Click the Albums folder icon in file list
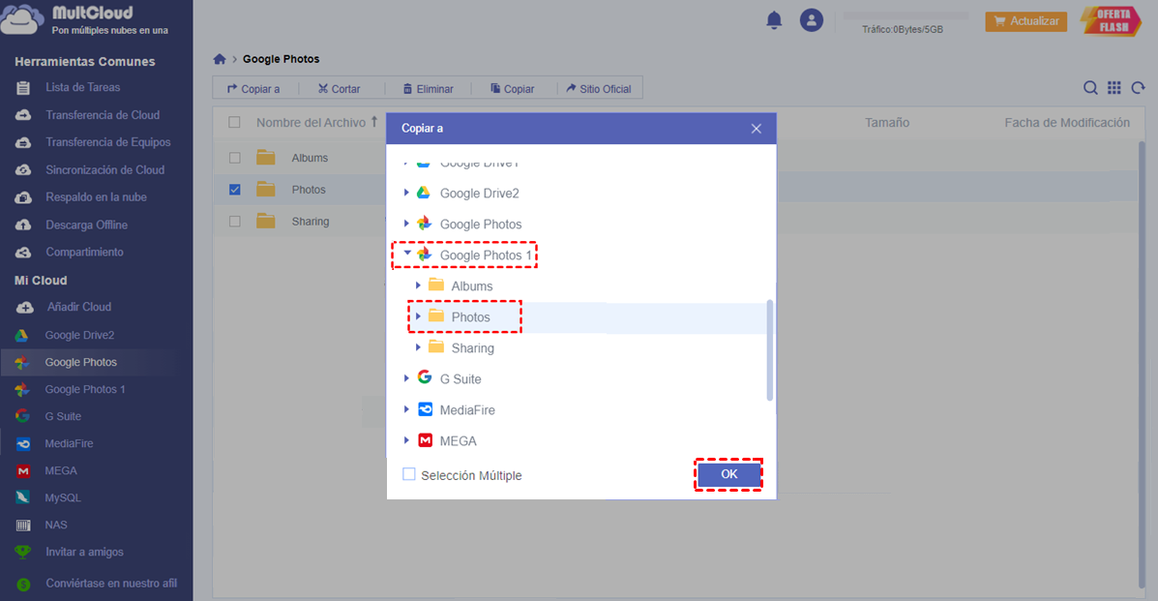The width and height of the screenshot is (1158, 601). (x=266, y=158)
